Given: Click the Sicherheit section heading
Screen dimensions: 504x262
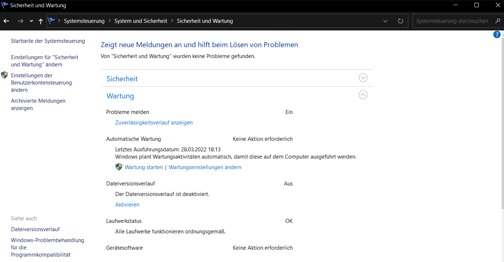Looking at the screenshot, I should click(x=122, y=79).
